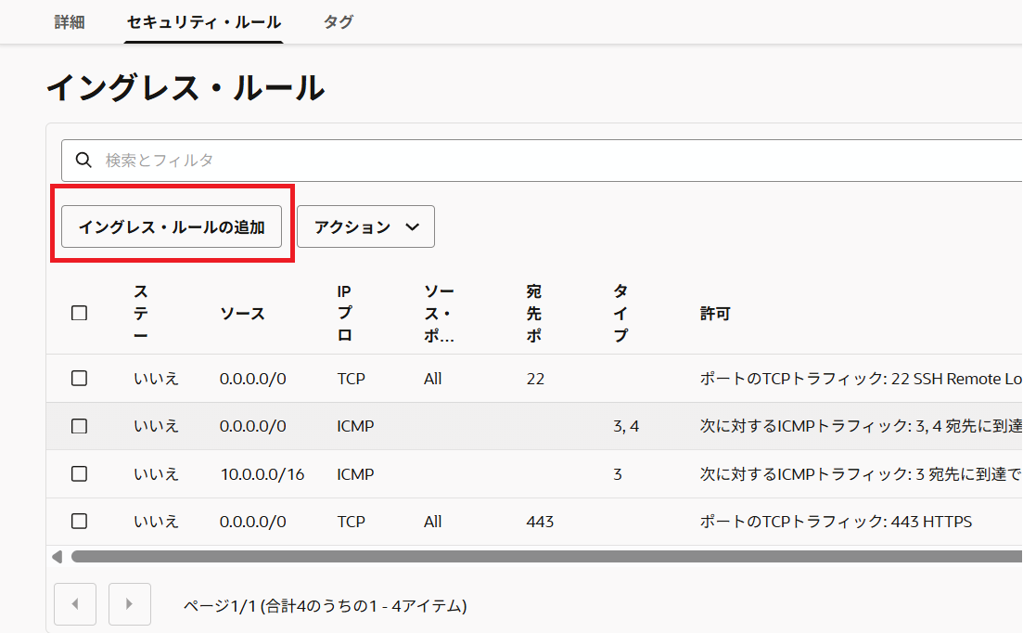This screenshot has height=633, width=1023.
Task: Click the 443 HTTPS rule description
Action: [835, 522]
